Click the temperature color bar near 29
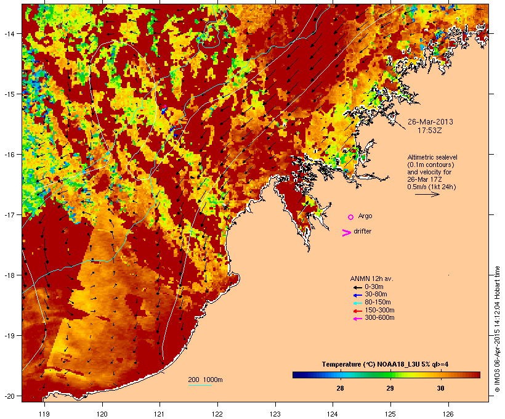Viewport: 505px width, 419px height. click(390, 375)
